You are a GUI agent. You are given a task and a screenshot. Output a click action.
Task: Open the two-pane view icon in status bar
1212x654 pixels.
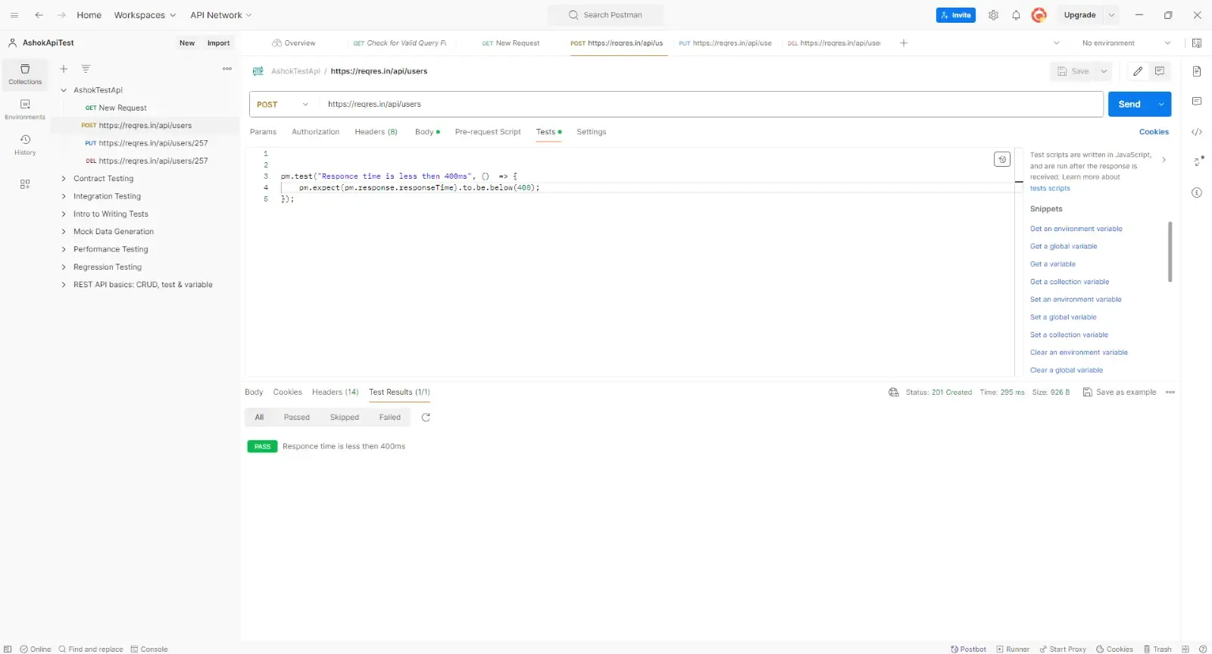[1185, 649]
